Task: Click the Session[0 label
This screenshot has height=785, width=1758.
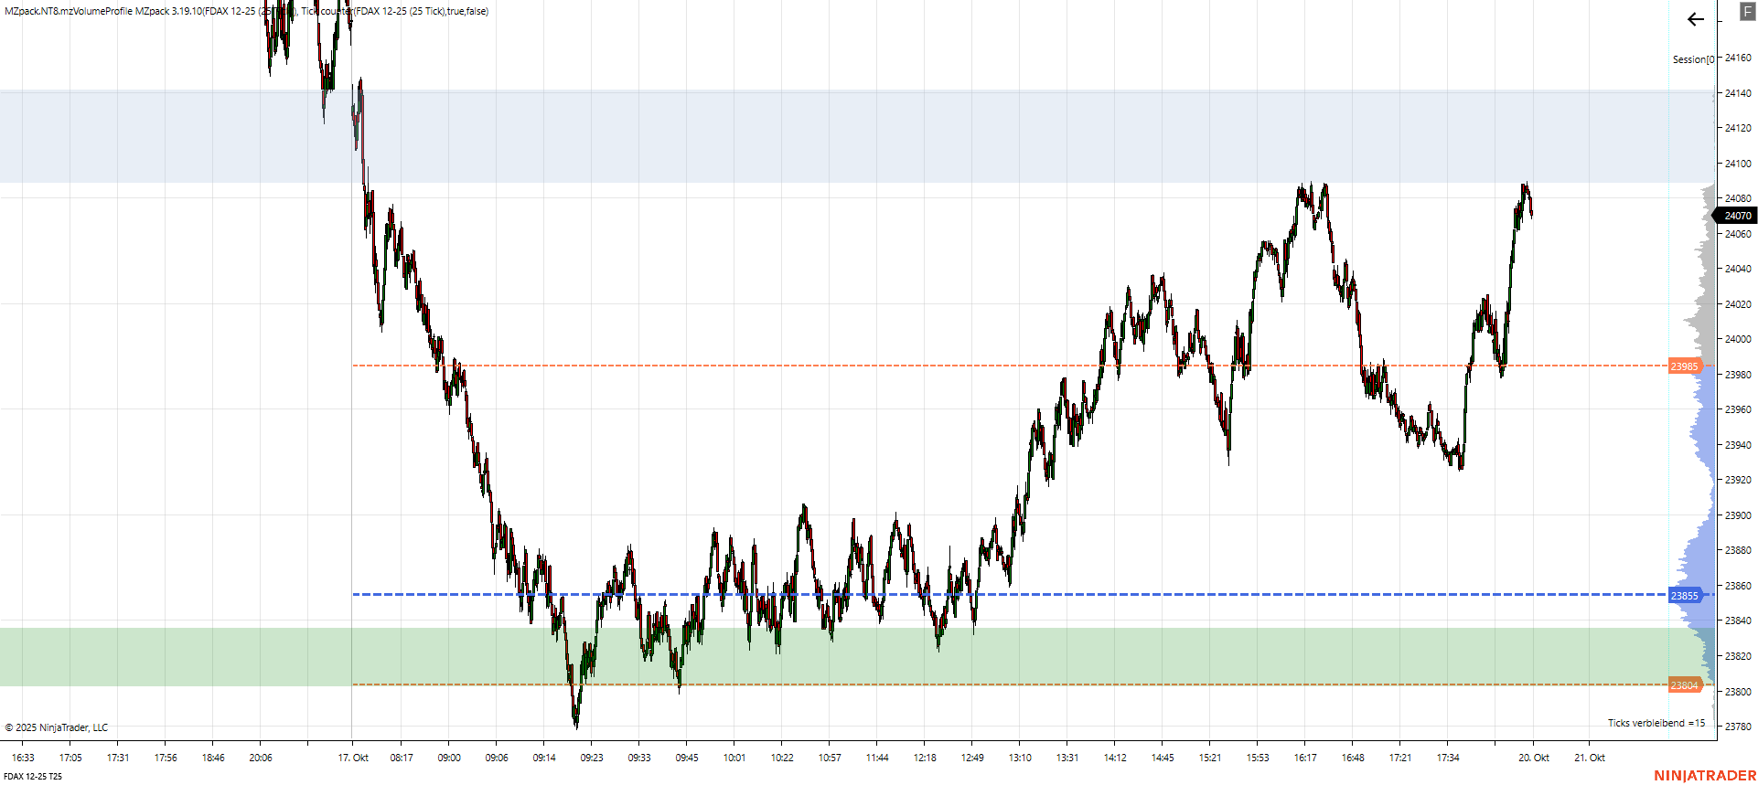Action: (1693, 59)
